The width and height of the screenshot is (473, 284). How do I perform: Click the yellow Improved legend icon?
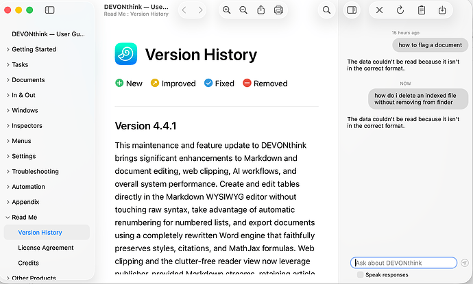pos(155,83)
